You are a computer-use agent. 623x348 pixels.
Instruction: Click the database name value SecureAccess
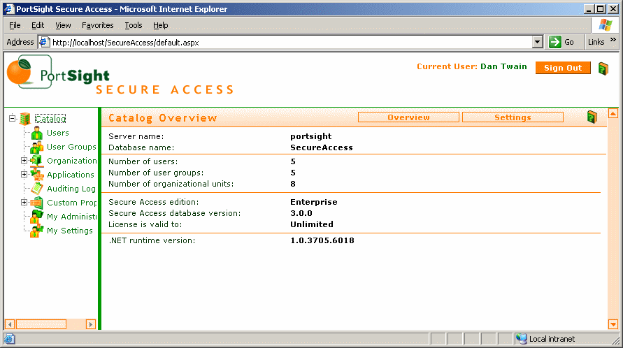pos(322,147)
